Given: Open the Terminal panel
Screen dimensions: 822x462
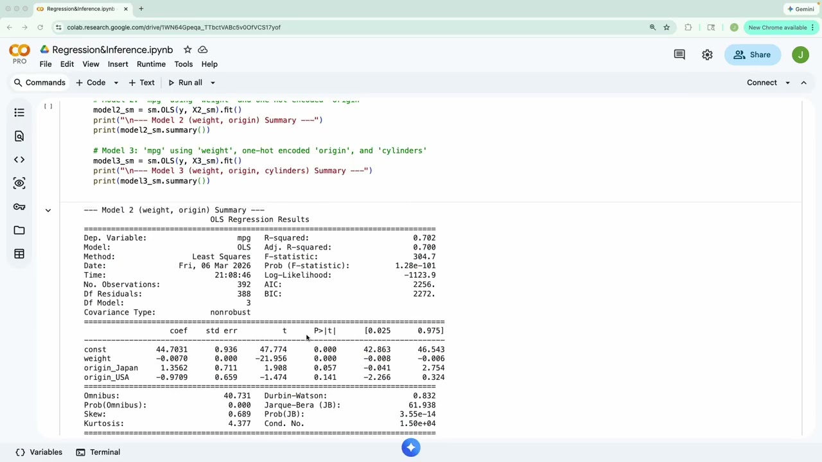Looking at the screenshot, I should coord(98,452).
